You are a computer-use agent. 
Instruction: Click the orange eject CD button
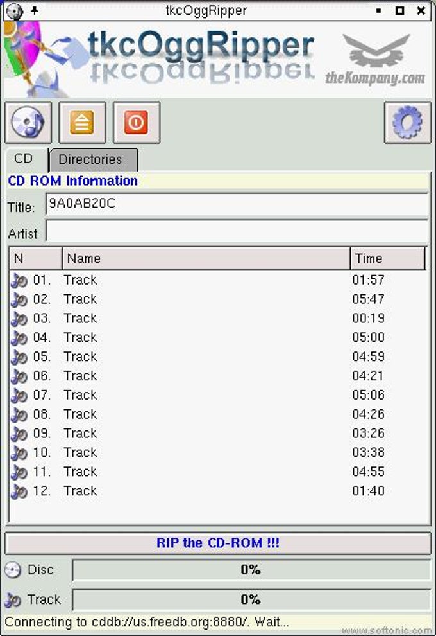point(82,123)
